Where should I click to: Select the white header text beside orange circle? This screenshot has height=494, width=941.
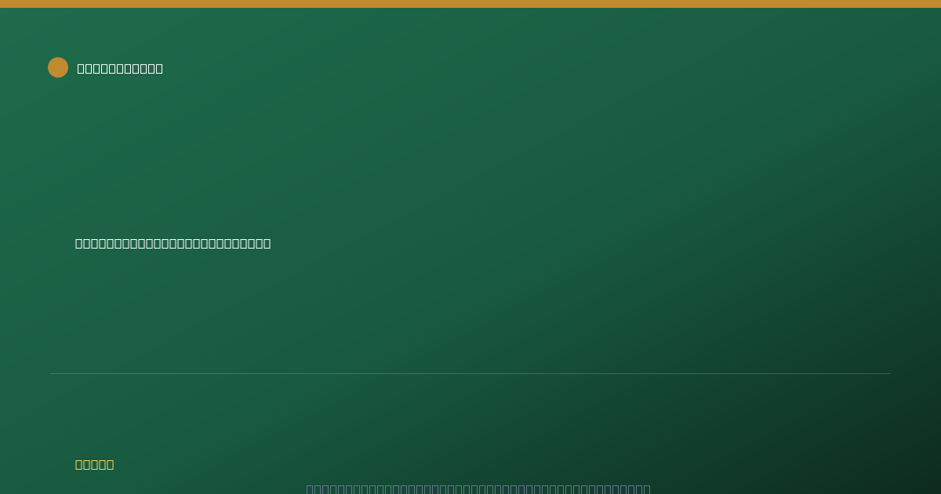120,68
